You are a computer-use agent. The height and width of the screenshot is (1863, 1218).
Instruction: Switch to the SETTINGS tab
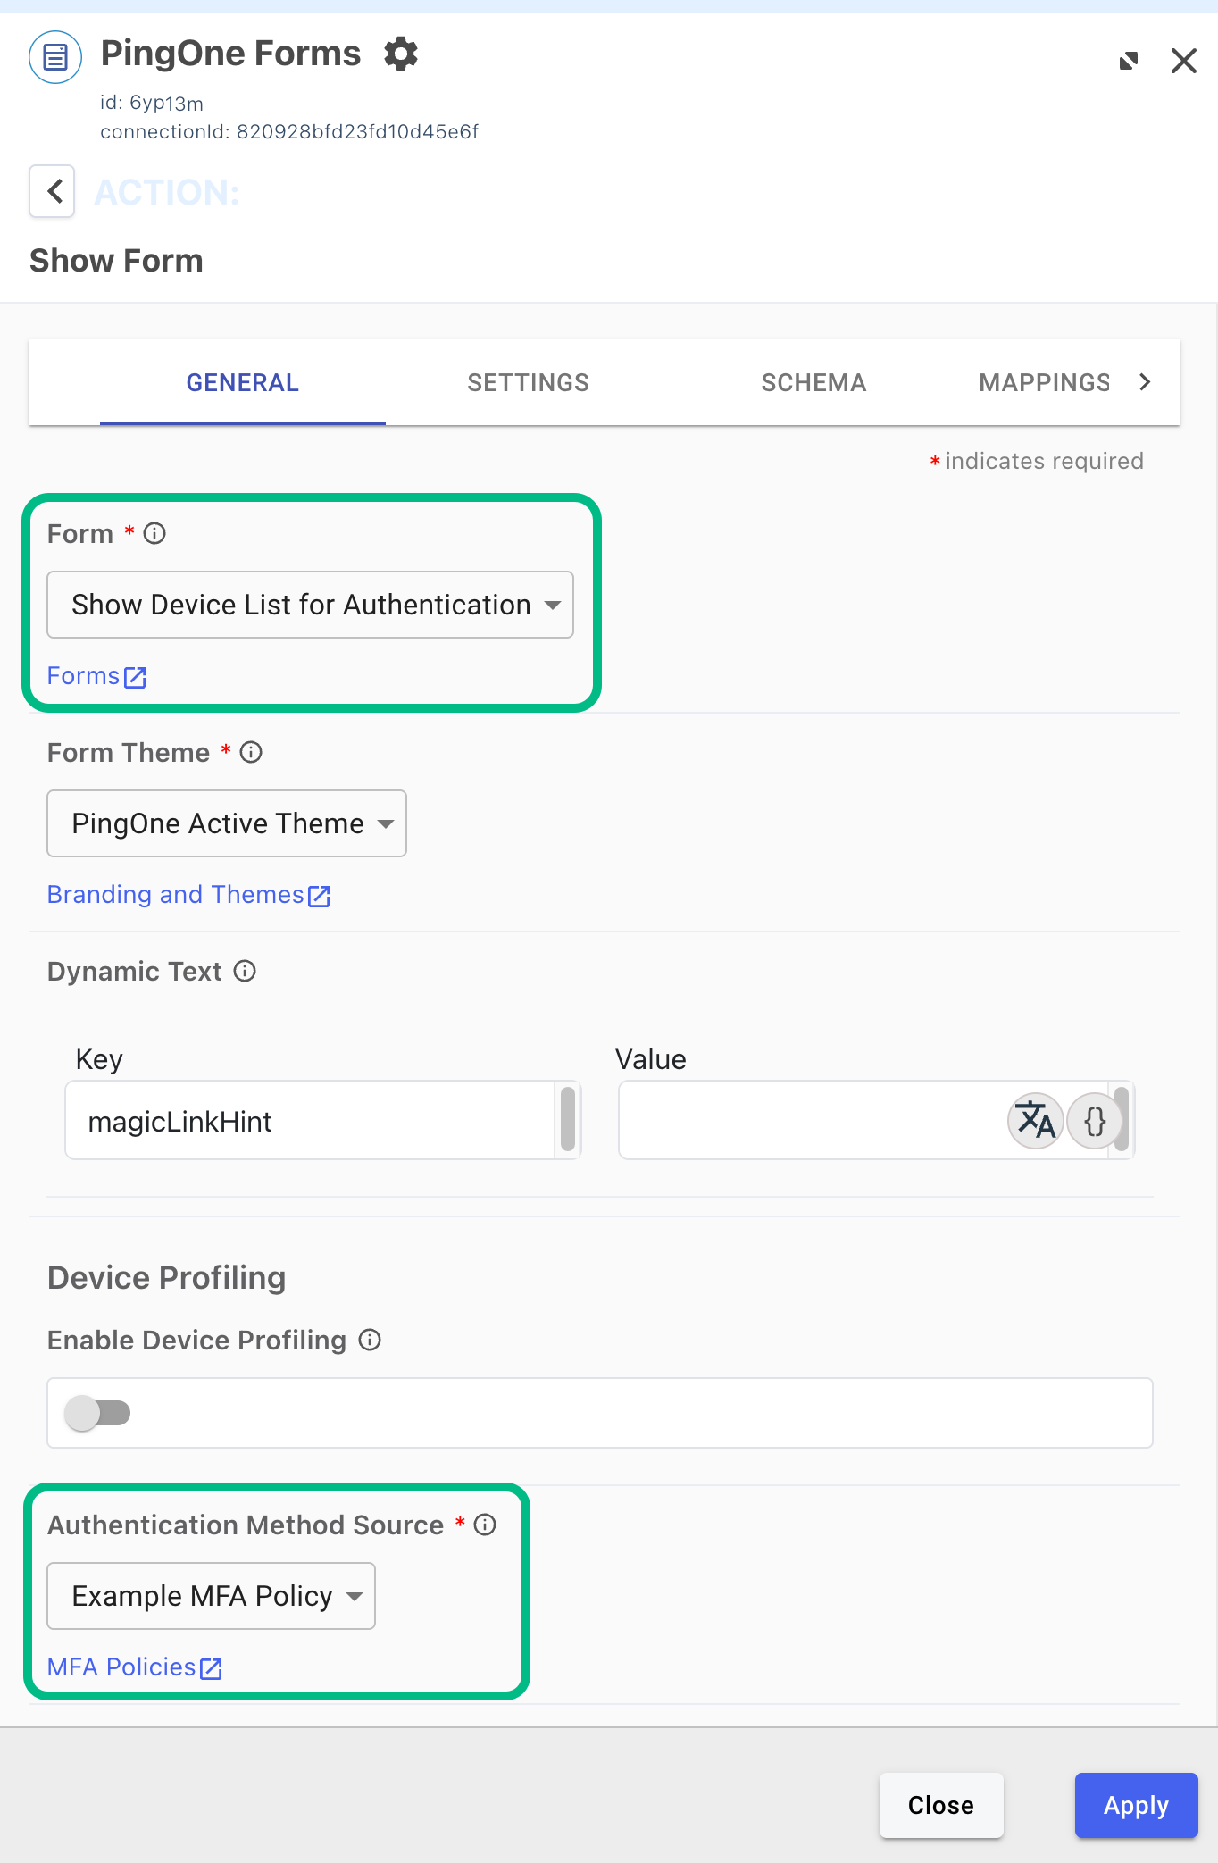pos(528,382)
